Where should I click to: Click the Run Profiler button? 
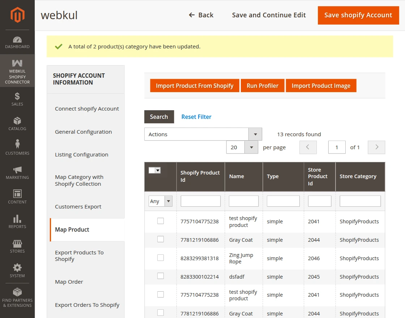click(263, 86)
